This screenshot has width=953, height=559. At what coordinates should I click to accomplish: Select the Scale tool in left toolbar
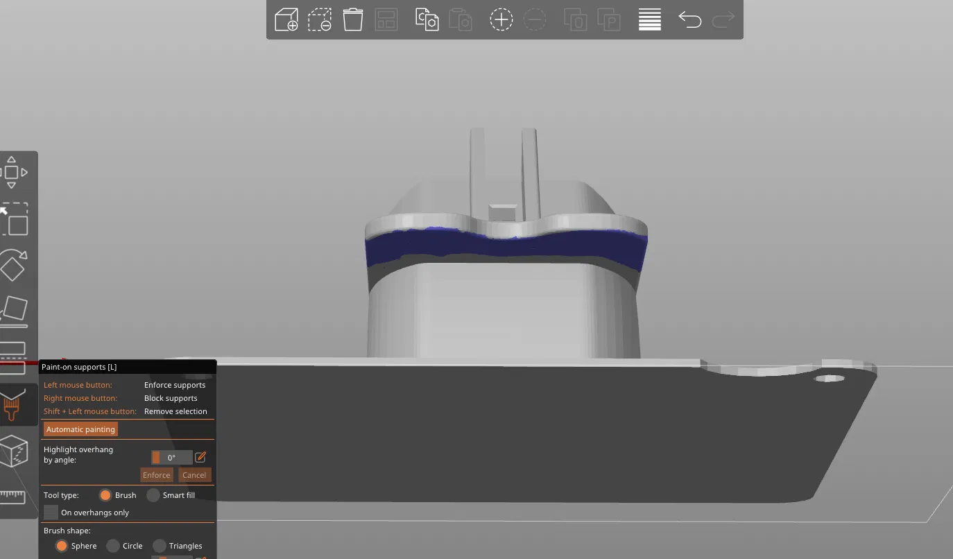pyautogui.click(x=14, y=219)
